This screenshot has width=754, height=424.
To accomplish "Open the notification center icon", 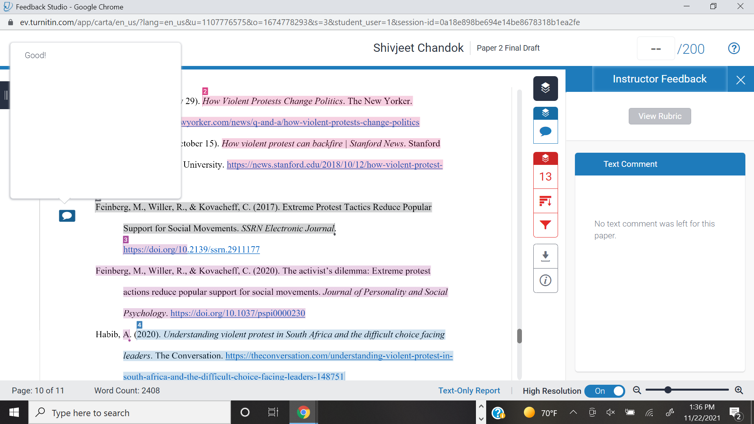I will tap(735, 413).
